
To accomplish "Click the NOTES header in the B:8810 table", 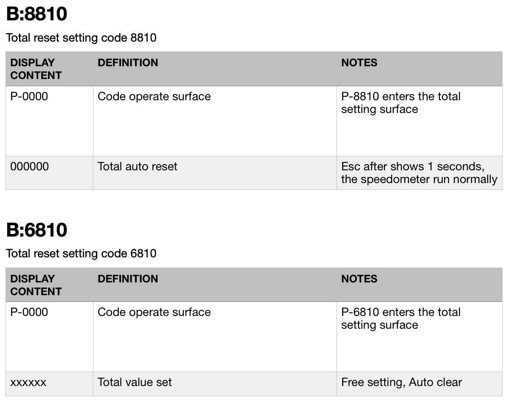I will [x=359, y=62].
